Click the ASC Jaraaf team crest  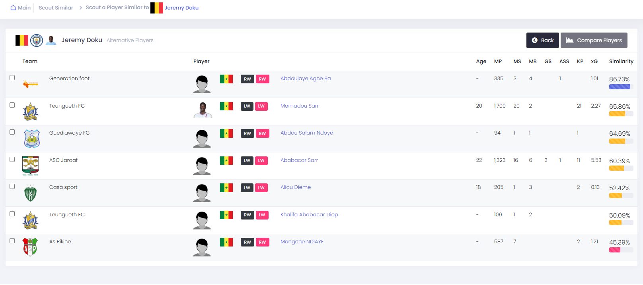point(31,166)
